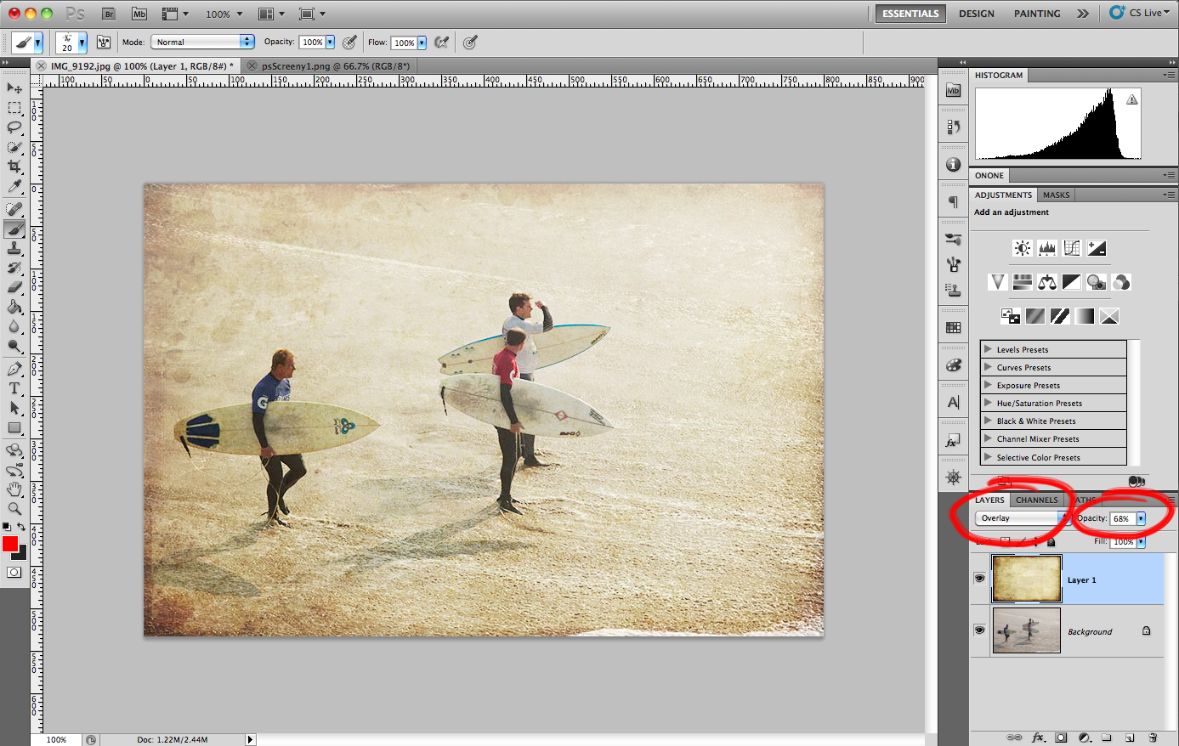1179x746 pixels.
Task: Swap foreground and background colors
Action: [21, 527]
